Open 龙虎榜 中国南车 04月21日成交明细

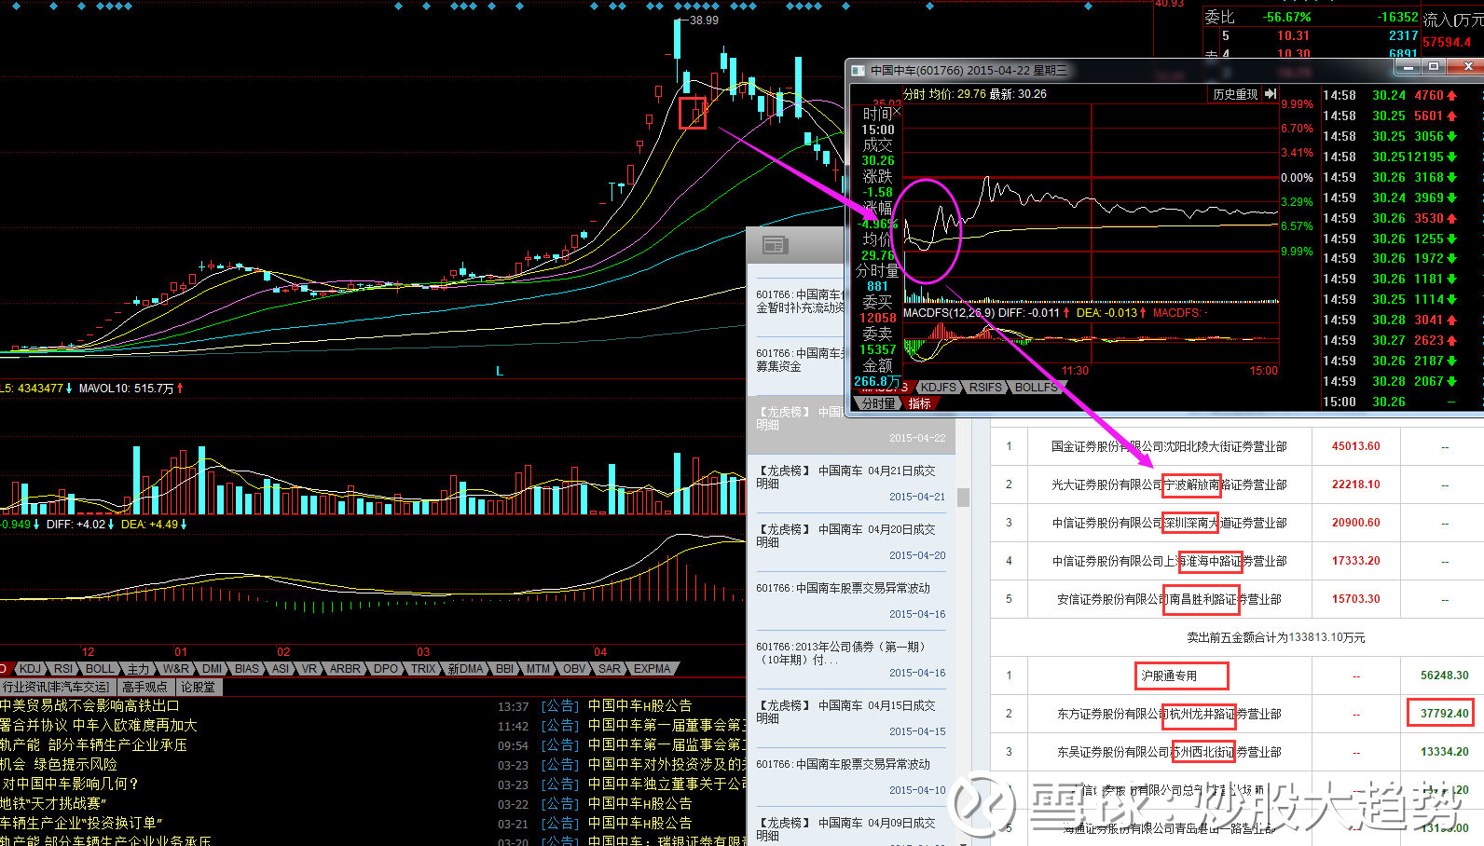click(850, 484)
